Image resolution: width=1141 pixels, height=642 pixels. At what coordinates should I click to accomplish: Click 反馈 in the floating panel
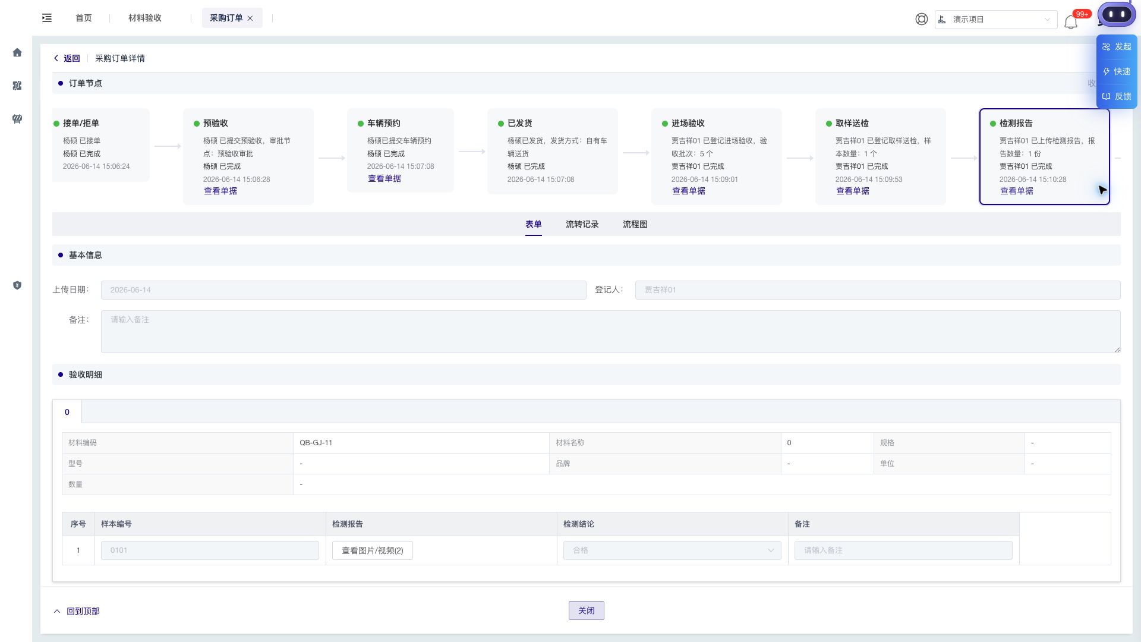(x=1117, y=96)
